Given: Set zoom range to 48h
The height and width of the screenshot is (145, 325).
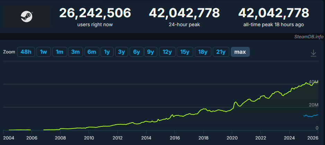Looking at the screenshot, I should pos(26,52).
